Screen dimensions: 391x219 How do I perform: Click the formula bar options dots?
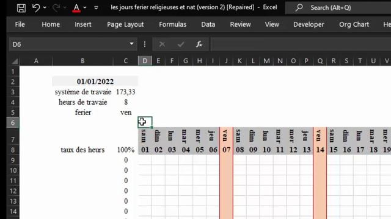click(145, 44)
